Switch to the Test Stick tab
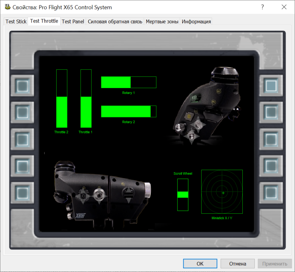The width and height of the screenshot is (295, 272). (x=16, y=21)
